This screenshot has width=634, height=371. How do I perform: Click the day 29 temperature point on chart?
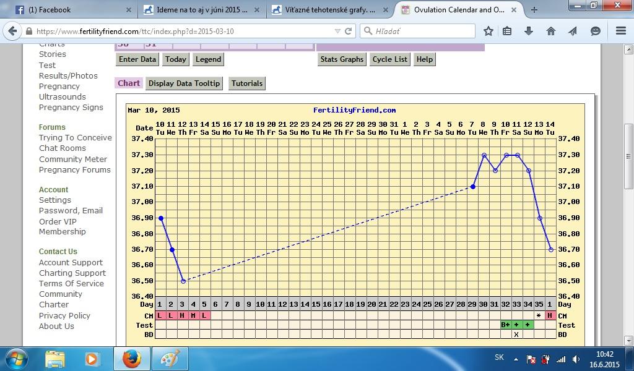click(473, 186)
